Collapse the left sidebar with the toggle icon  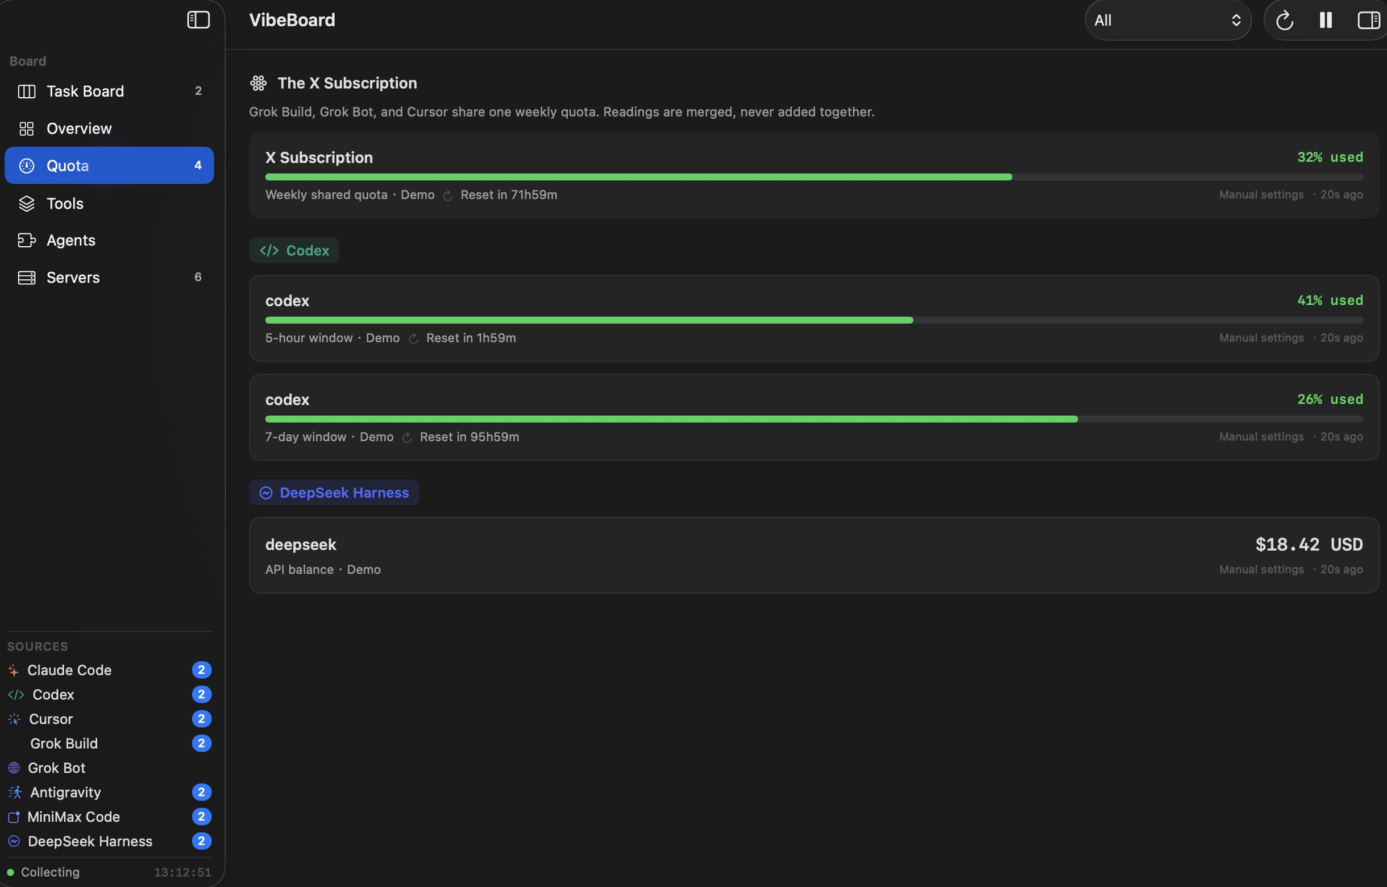198,20
